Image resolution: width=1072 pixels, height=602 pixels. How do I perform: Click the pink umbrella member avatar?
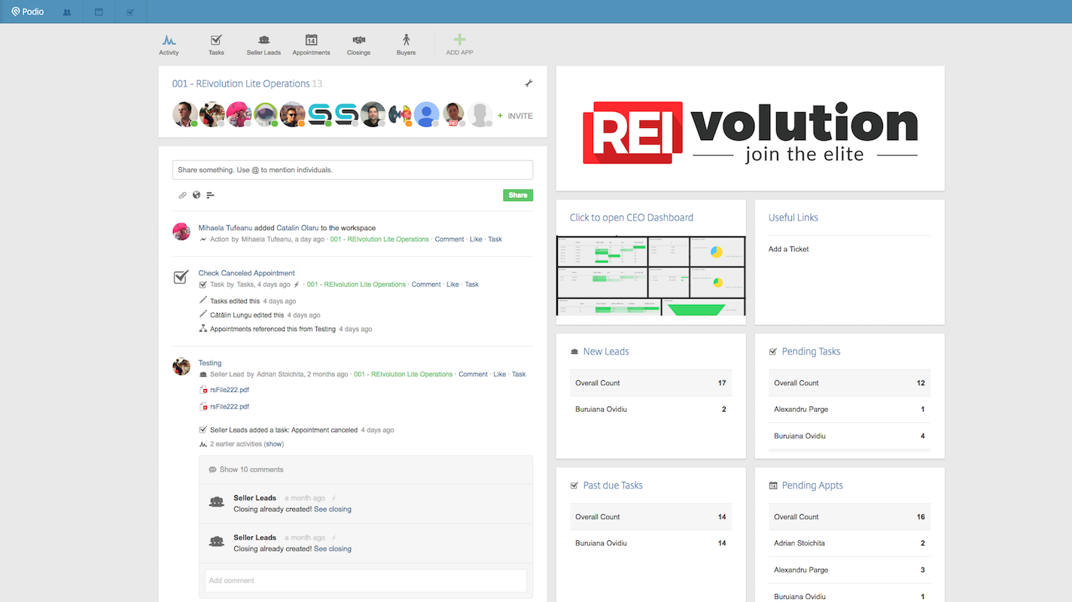pyautogui.click(x=239, y=114)
